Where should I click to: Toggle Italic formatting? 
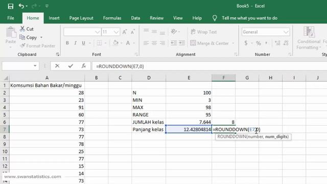pos(75,43)
